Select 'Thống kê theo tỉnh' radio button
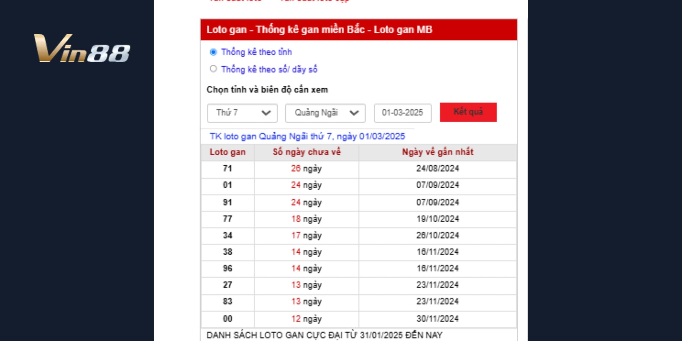Screen dimensions: 682x341 click(x=213, y=52)
